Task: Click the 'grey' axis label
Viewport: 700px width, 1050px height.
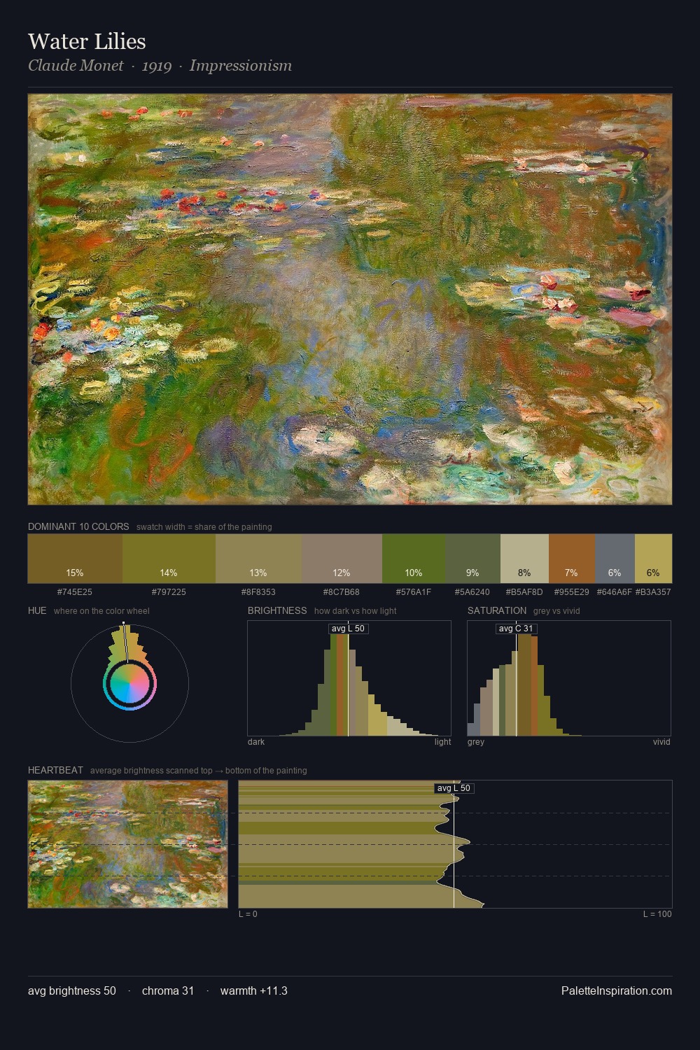Action: 476,742
